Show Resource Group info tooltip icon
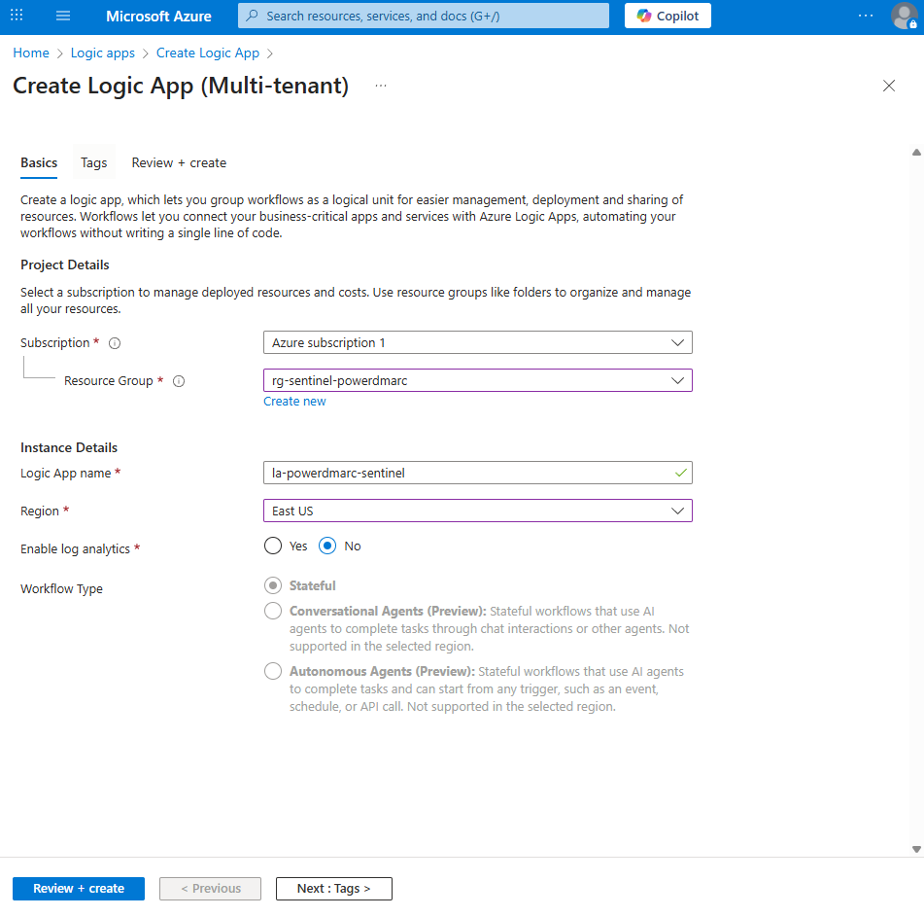 [179, 381]
